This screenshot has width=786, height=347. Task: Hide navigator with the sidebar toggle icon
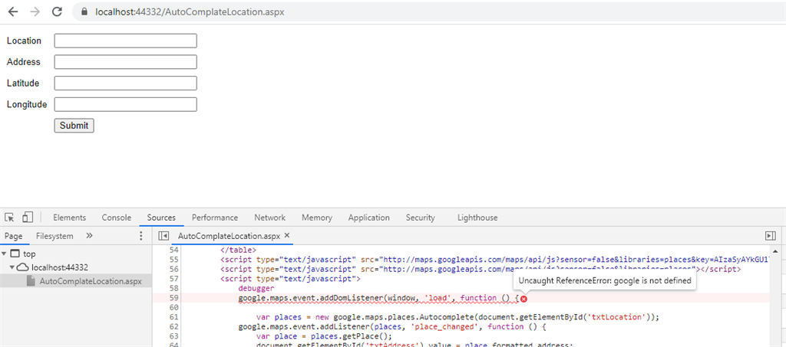(x=163, y=236)
